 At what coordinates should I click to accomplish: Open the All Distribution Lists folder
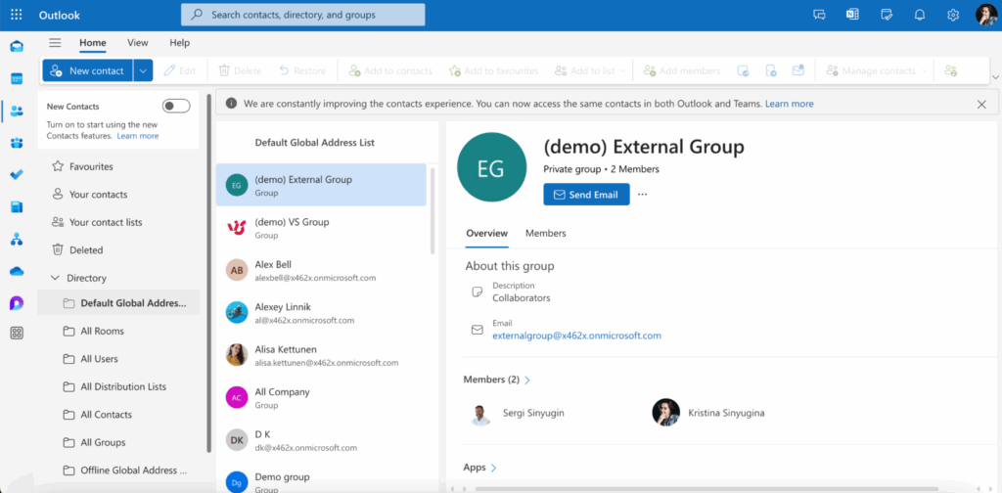click(x=118, y=386)
